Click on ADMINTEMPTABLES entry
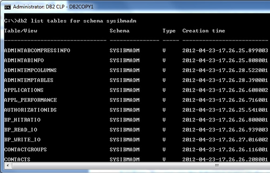 [29, 80]
